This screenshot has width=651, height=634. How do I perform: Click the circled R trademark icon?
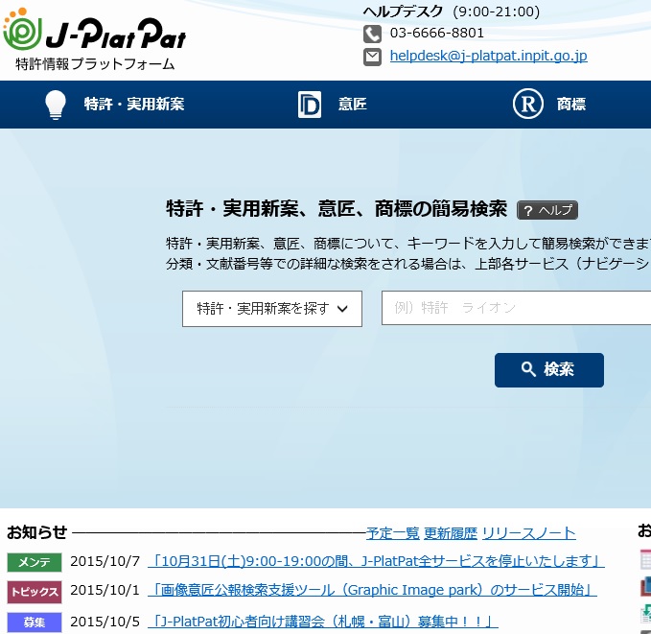527,104
